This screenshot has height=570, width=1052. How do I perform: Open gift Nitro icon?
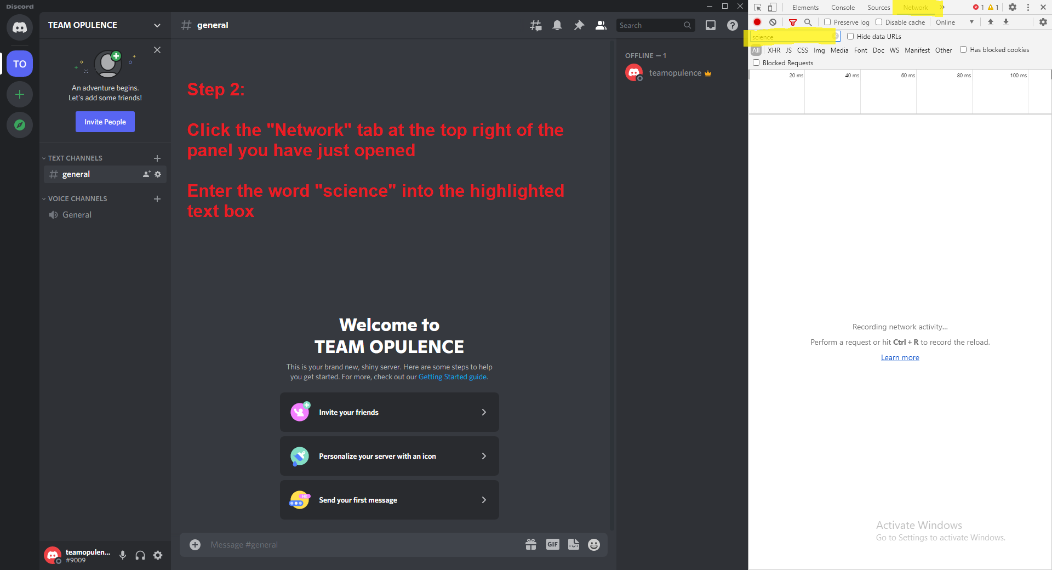(531, 544)
